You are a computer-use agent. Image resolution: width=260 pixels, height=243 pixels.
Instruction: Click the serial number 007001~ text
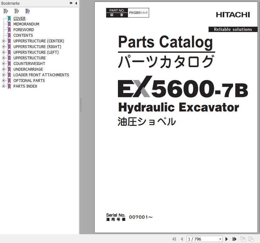tap(141, 217)
